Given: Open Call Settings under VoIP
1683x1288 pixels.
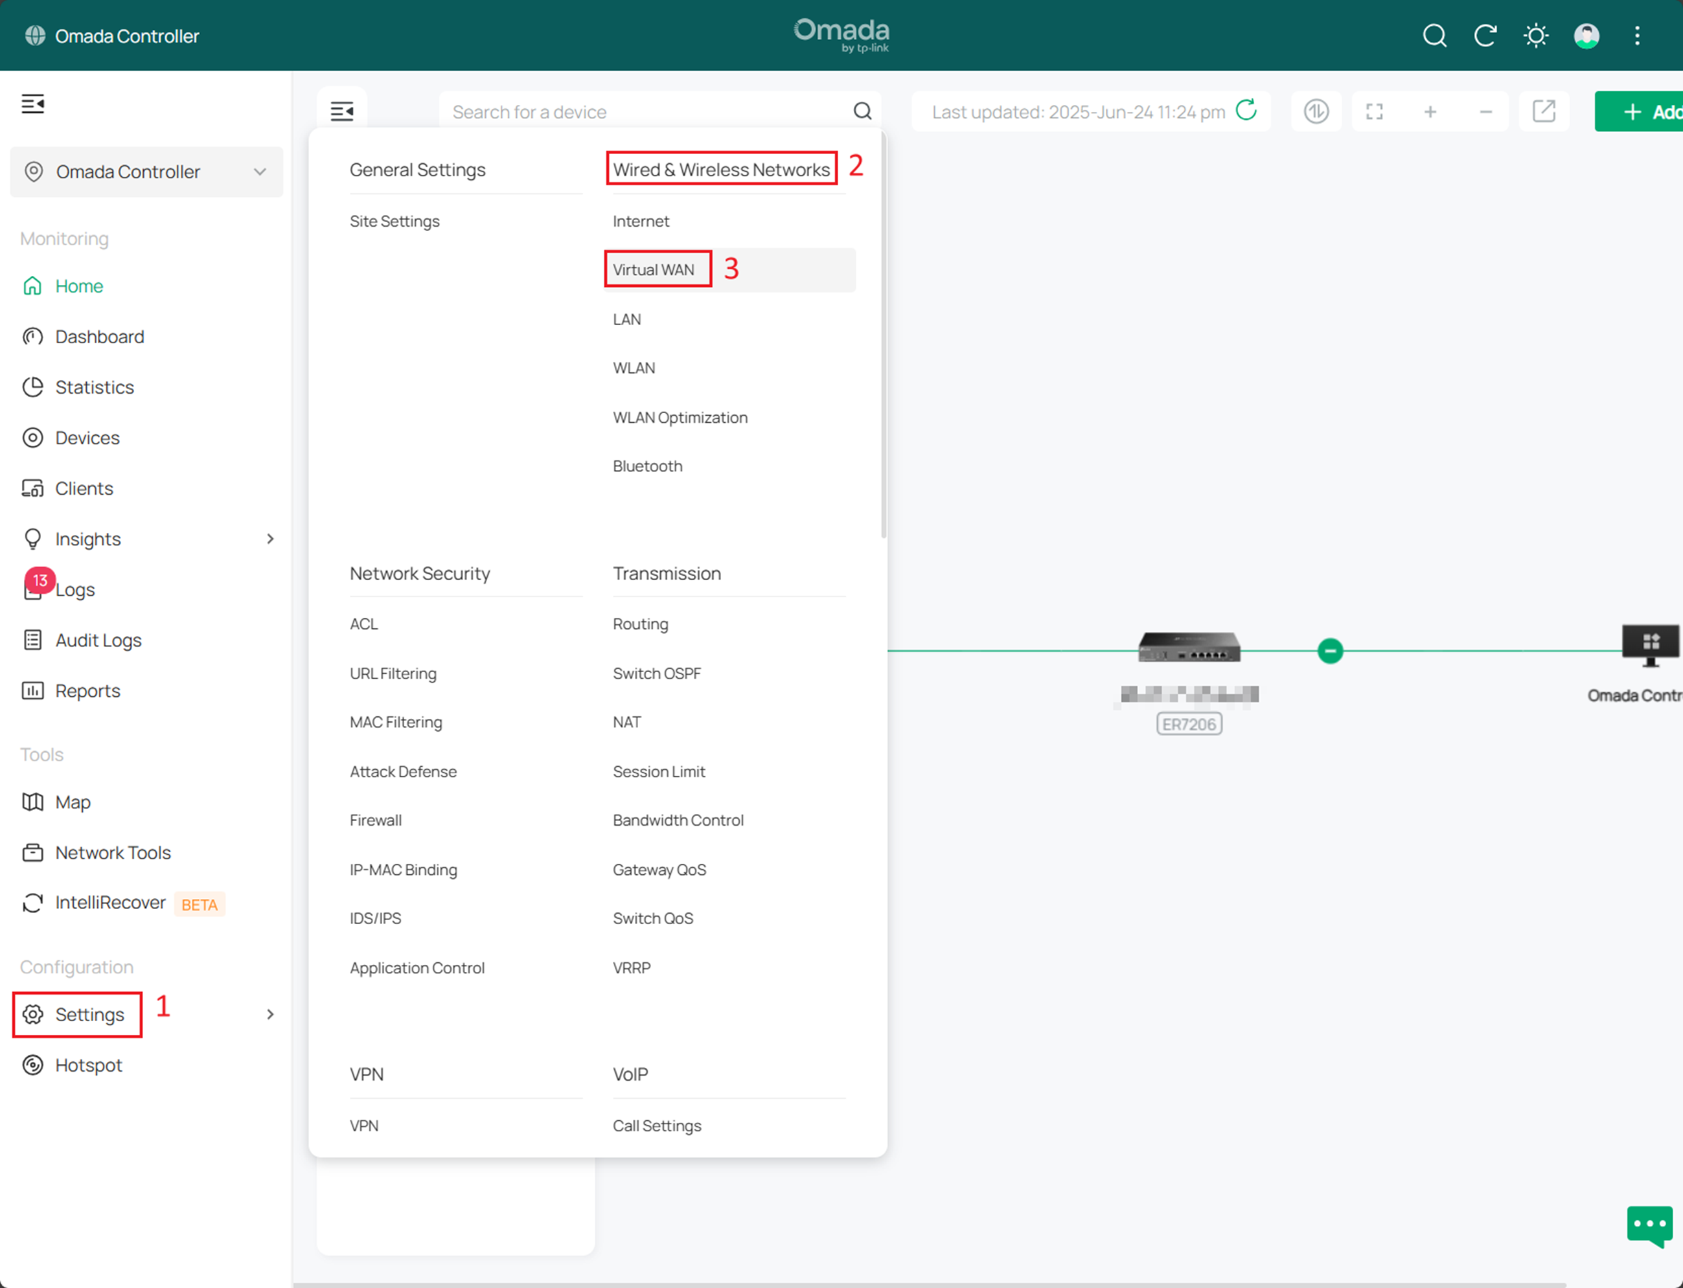Looking at the screenshot, I should coord(657,1125).
